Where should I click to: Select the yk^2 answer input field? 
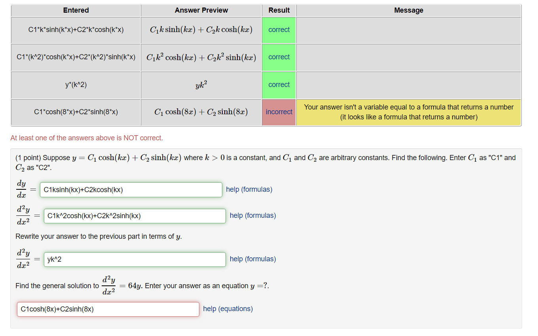tap(134, 259)
